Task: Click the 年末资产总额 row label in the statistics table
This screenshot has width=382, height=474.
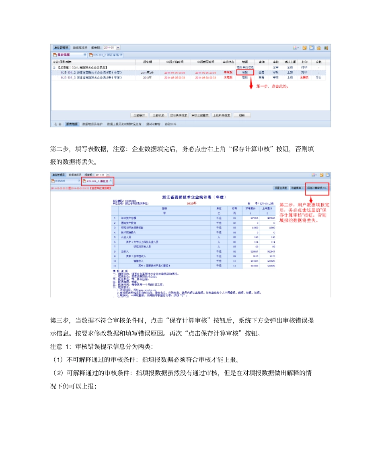Action: [x=128, y=218]
